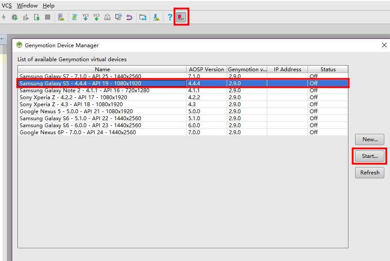Open the SDK Manager download icon
Viewport: 390px width, 261px height.
click(x=156, y=17)
